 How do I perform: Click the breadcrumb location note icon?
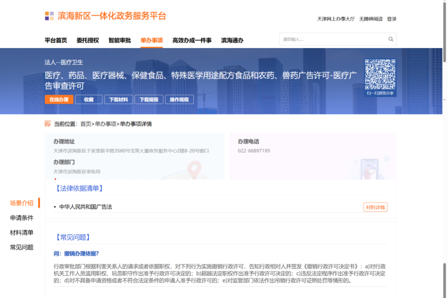point(48,123)
